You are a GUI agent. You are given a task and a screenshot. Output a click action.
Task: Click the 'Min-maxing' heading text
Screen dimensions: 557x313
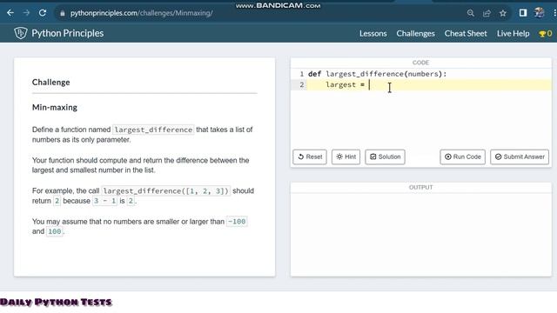click(55, 108)
